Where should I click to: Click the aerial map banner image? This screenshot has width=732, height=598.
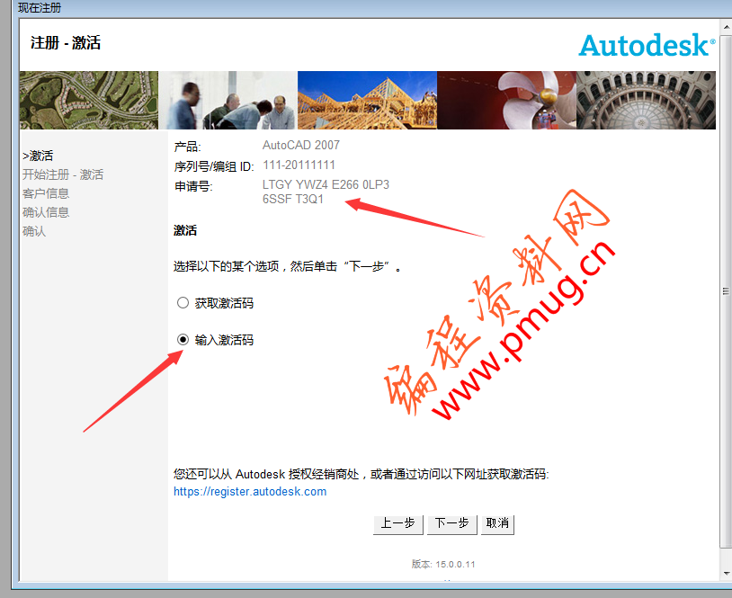coord(89,100)
